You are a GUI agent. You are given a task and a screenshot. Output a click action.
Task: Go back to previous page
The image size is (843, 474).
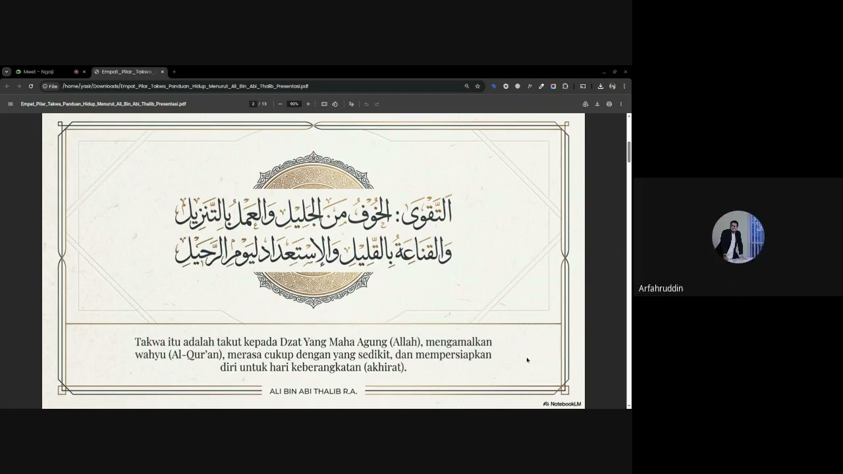coord(7,86)
